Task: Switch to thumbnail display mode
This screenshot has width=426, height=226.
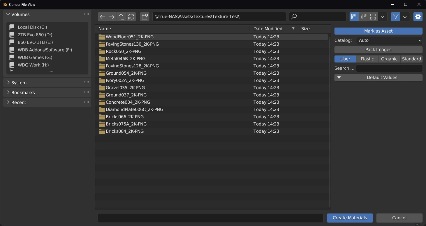Action: click(373, 17)
